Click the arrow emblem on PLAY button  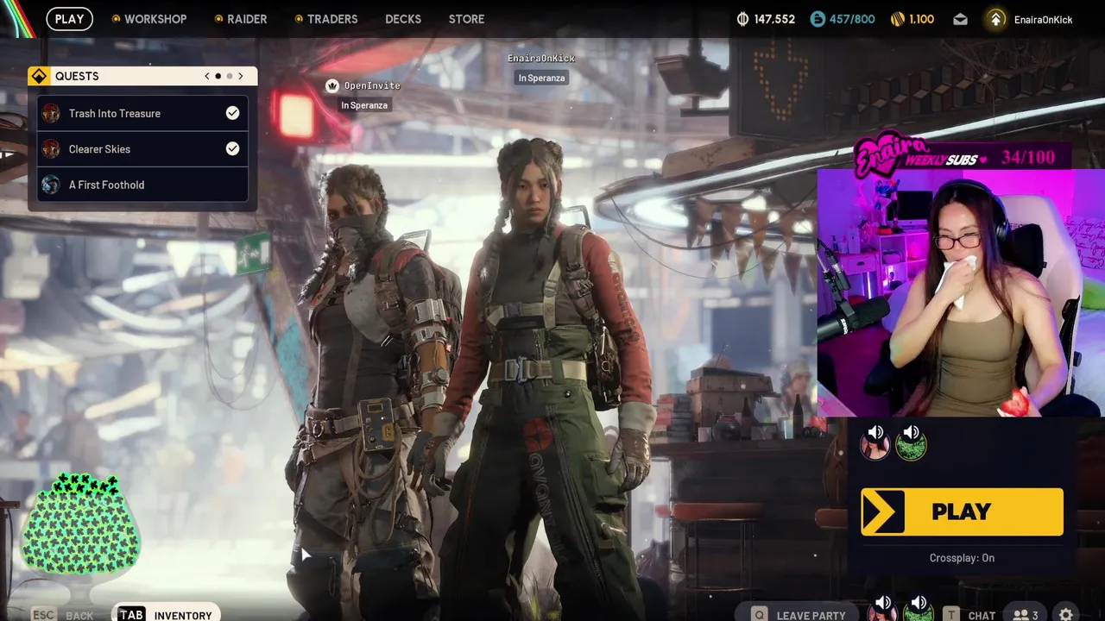pyautogui.click(x=882, y=512)
